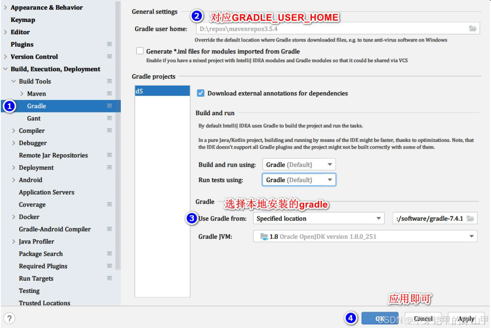Image resolution: width=491 pixels, height=328 pixels.
Task: Click the project-level icon next to Remote Jar Repositories
Action: [110, 155]
